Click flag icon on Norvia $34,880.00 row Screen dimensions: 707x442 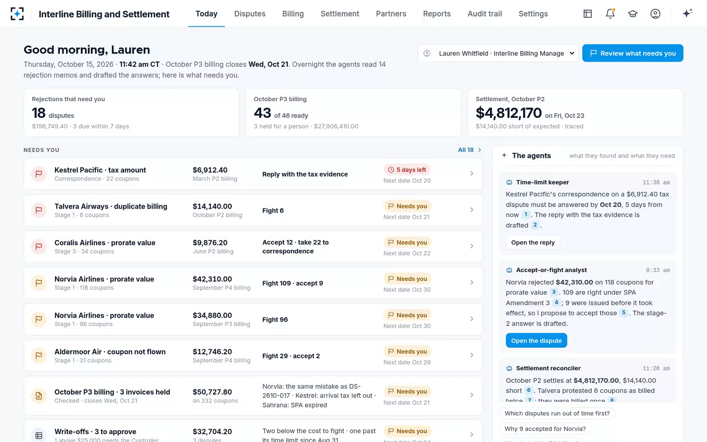pos(39,319)
